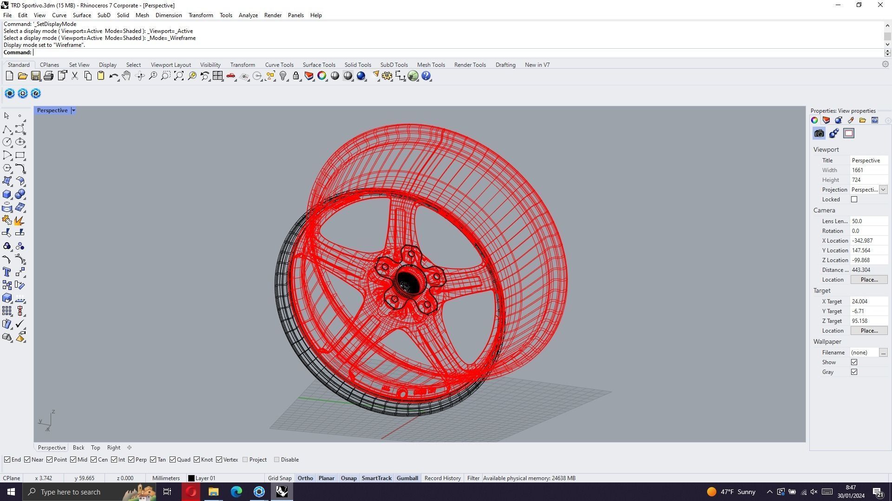Toggle the Gumball status bar button

pos(407,478)
